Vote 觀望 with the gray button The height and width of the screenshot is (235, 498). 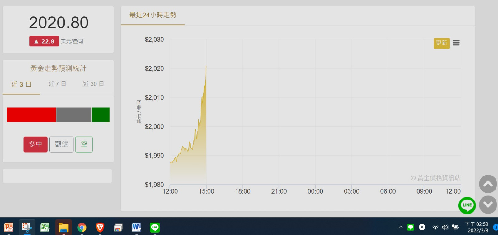(61, 144)
